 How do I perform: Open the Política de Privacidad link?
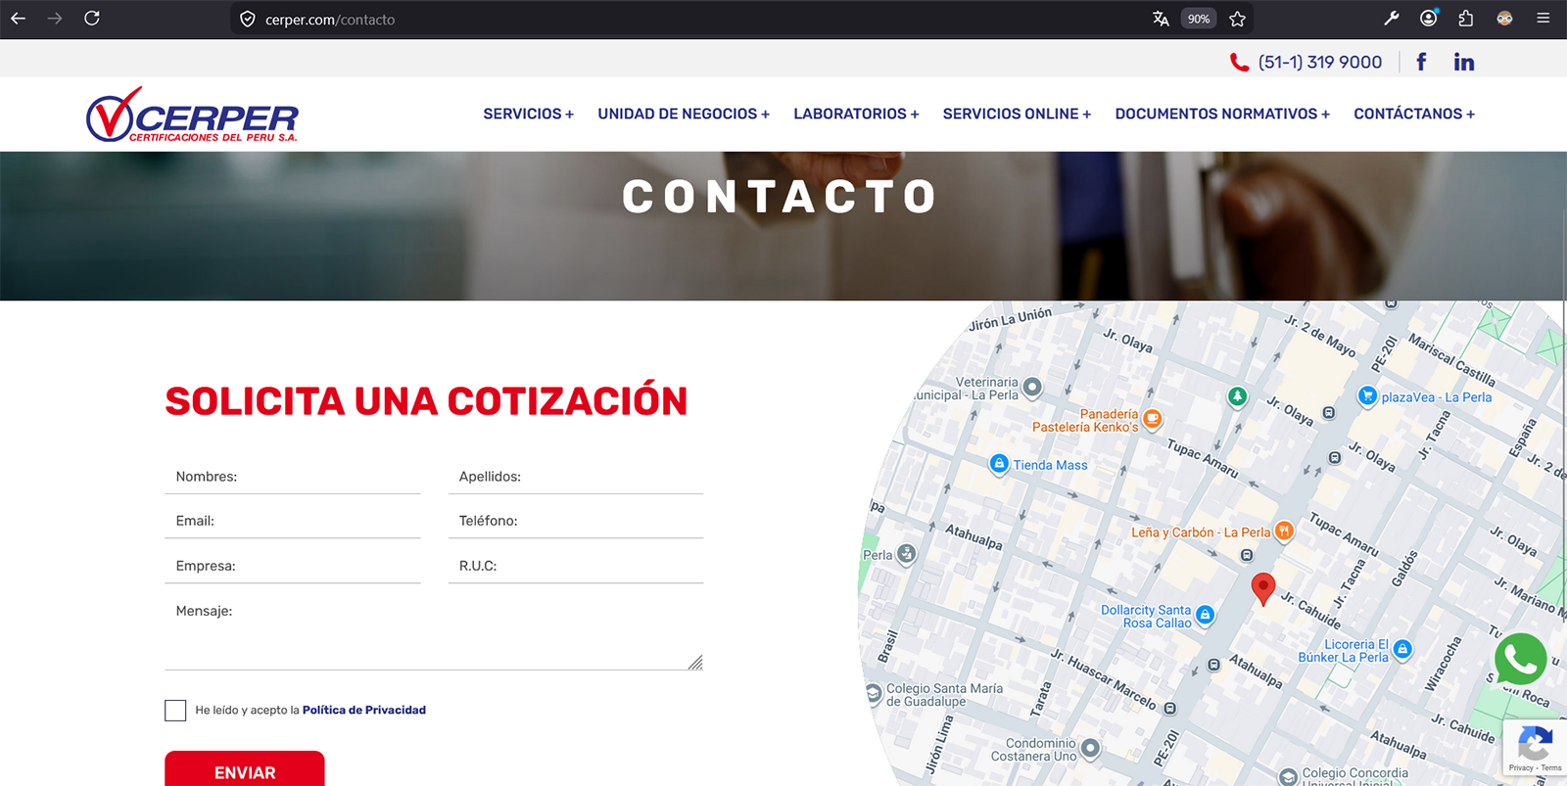coord(364,711)
